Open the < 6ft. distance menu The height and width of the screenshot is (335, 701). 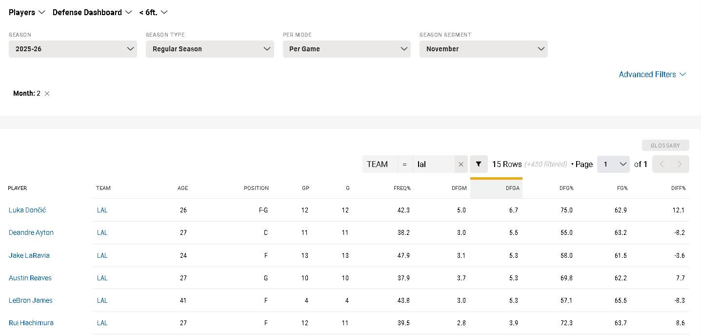point(153,12)
